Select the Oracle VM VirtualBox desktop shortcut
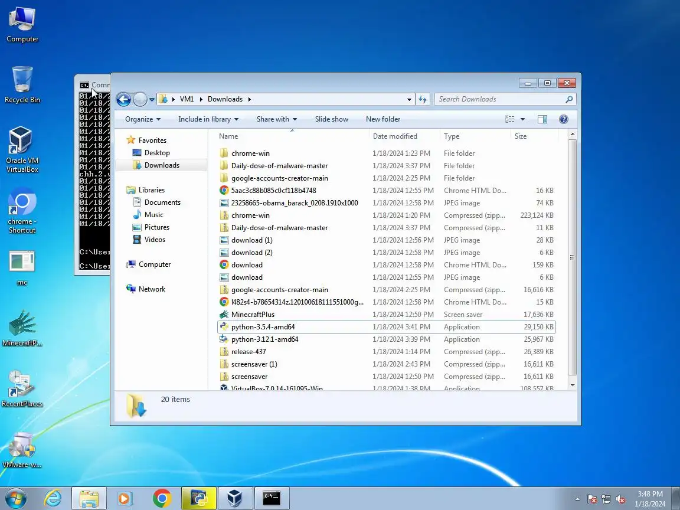The image size is (680, 510). click(x=22, y=149)
